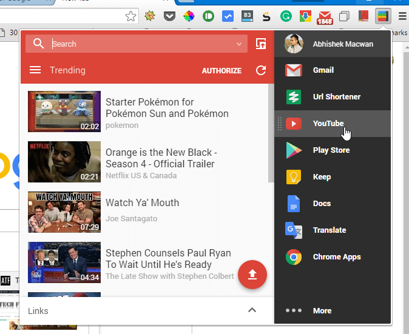Open Starter Pokémon video title
The width and height of the screenshot is (409, 334).
click(x=167, y=108)
